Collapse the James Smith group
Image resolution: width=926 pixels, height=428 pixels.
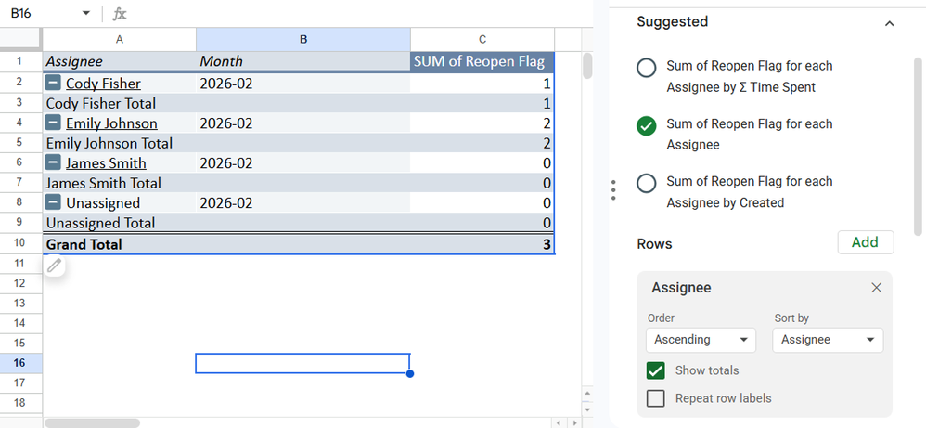pos(54,163)
